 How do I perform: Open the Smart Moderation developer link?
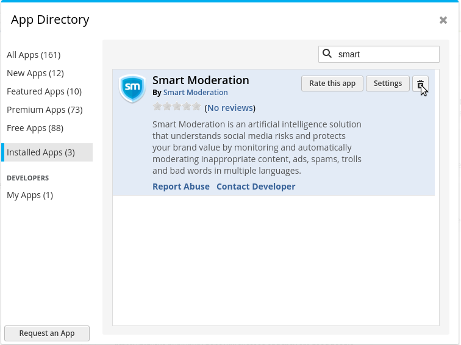coord(196,92)
